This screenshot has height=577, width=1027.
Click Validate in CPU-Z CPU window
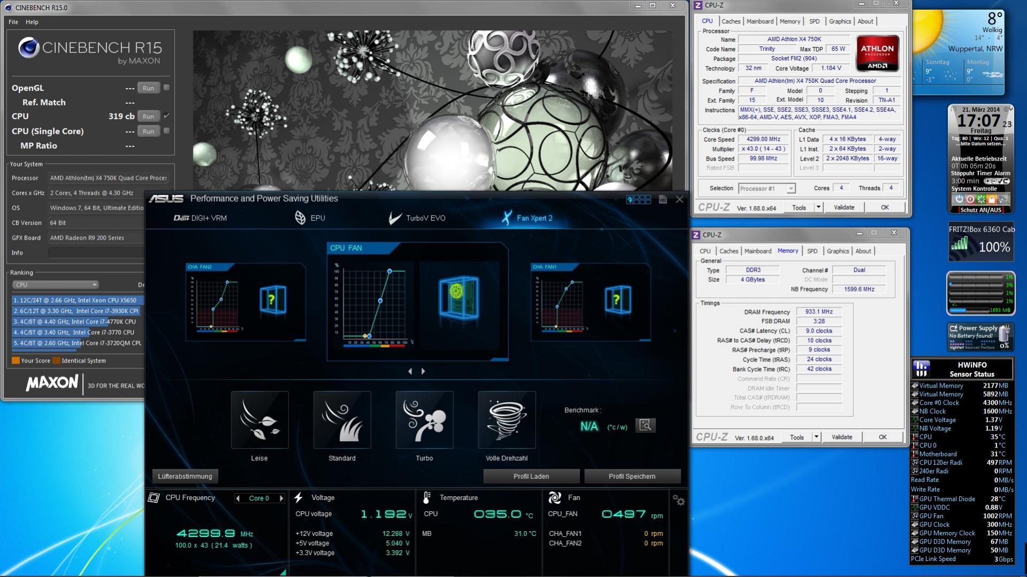click(x=844, y=207)
